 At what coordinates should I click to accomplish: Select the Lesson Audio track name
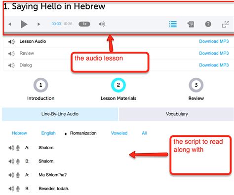click(33, 41)
